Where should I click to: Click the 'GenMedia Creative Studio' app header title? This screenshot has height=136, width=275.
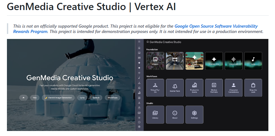[165, 42]
